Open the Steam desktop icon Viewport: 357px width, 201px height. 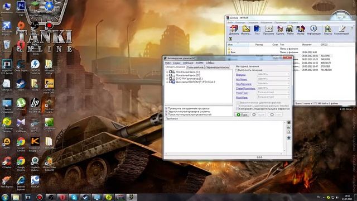click(21, 85)
